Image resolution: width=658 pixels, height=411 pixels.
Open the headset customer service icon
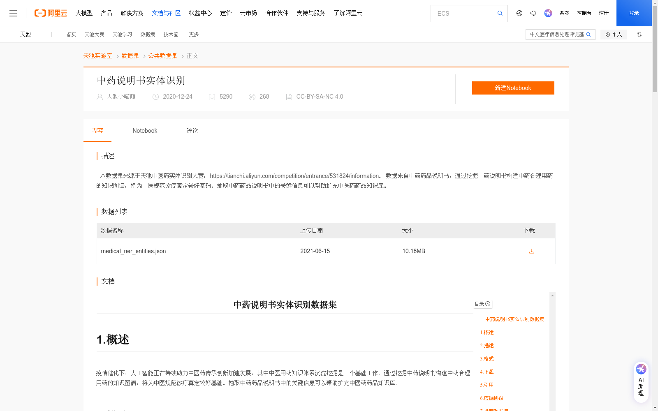click(533, 13)
